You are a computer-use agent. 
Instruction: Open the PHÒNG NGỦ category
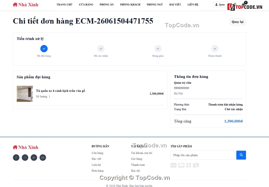(155, 5)
